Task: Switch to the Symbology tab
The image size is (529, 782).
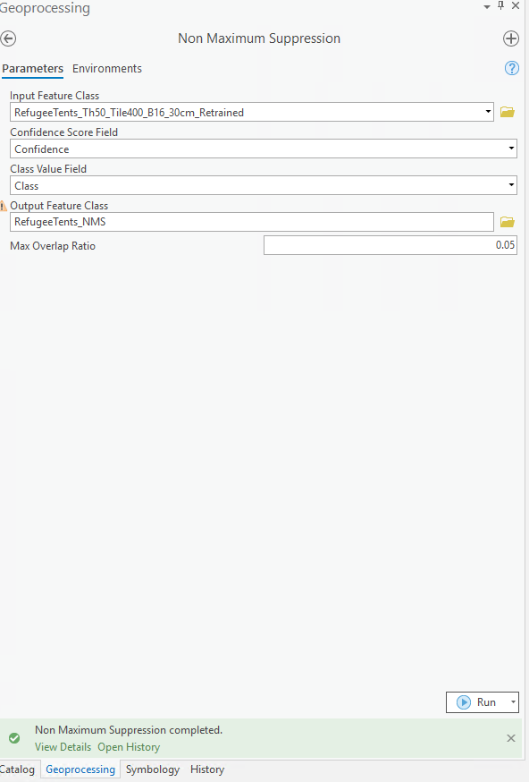Action: [x=152, y=769]
